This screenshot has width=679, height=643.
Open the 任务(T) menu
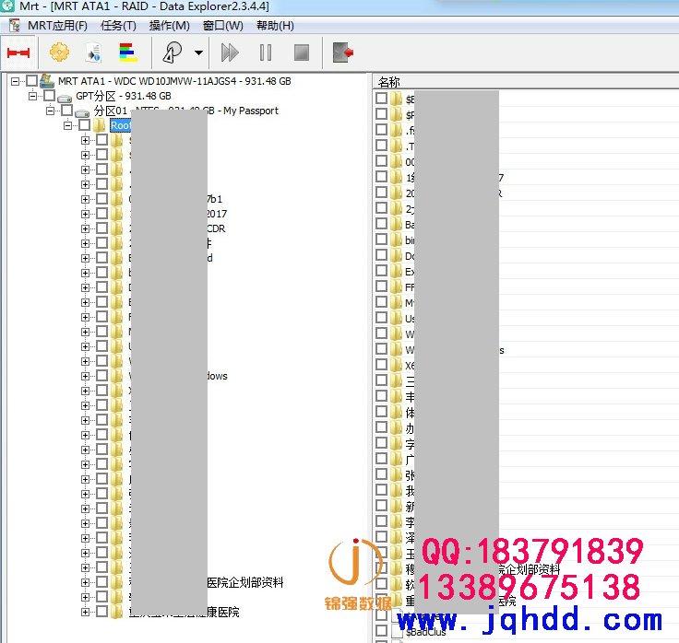click(118, 26)
